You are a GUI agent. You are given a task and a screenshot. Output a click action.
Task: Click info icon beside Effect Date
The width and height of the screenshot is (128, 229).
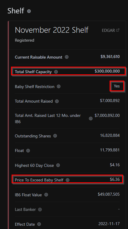pyautogui.click(x=39, y=224)
